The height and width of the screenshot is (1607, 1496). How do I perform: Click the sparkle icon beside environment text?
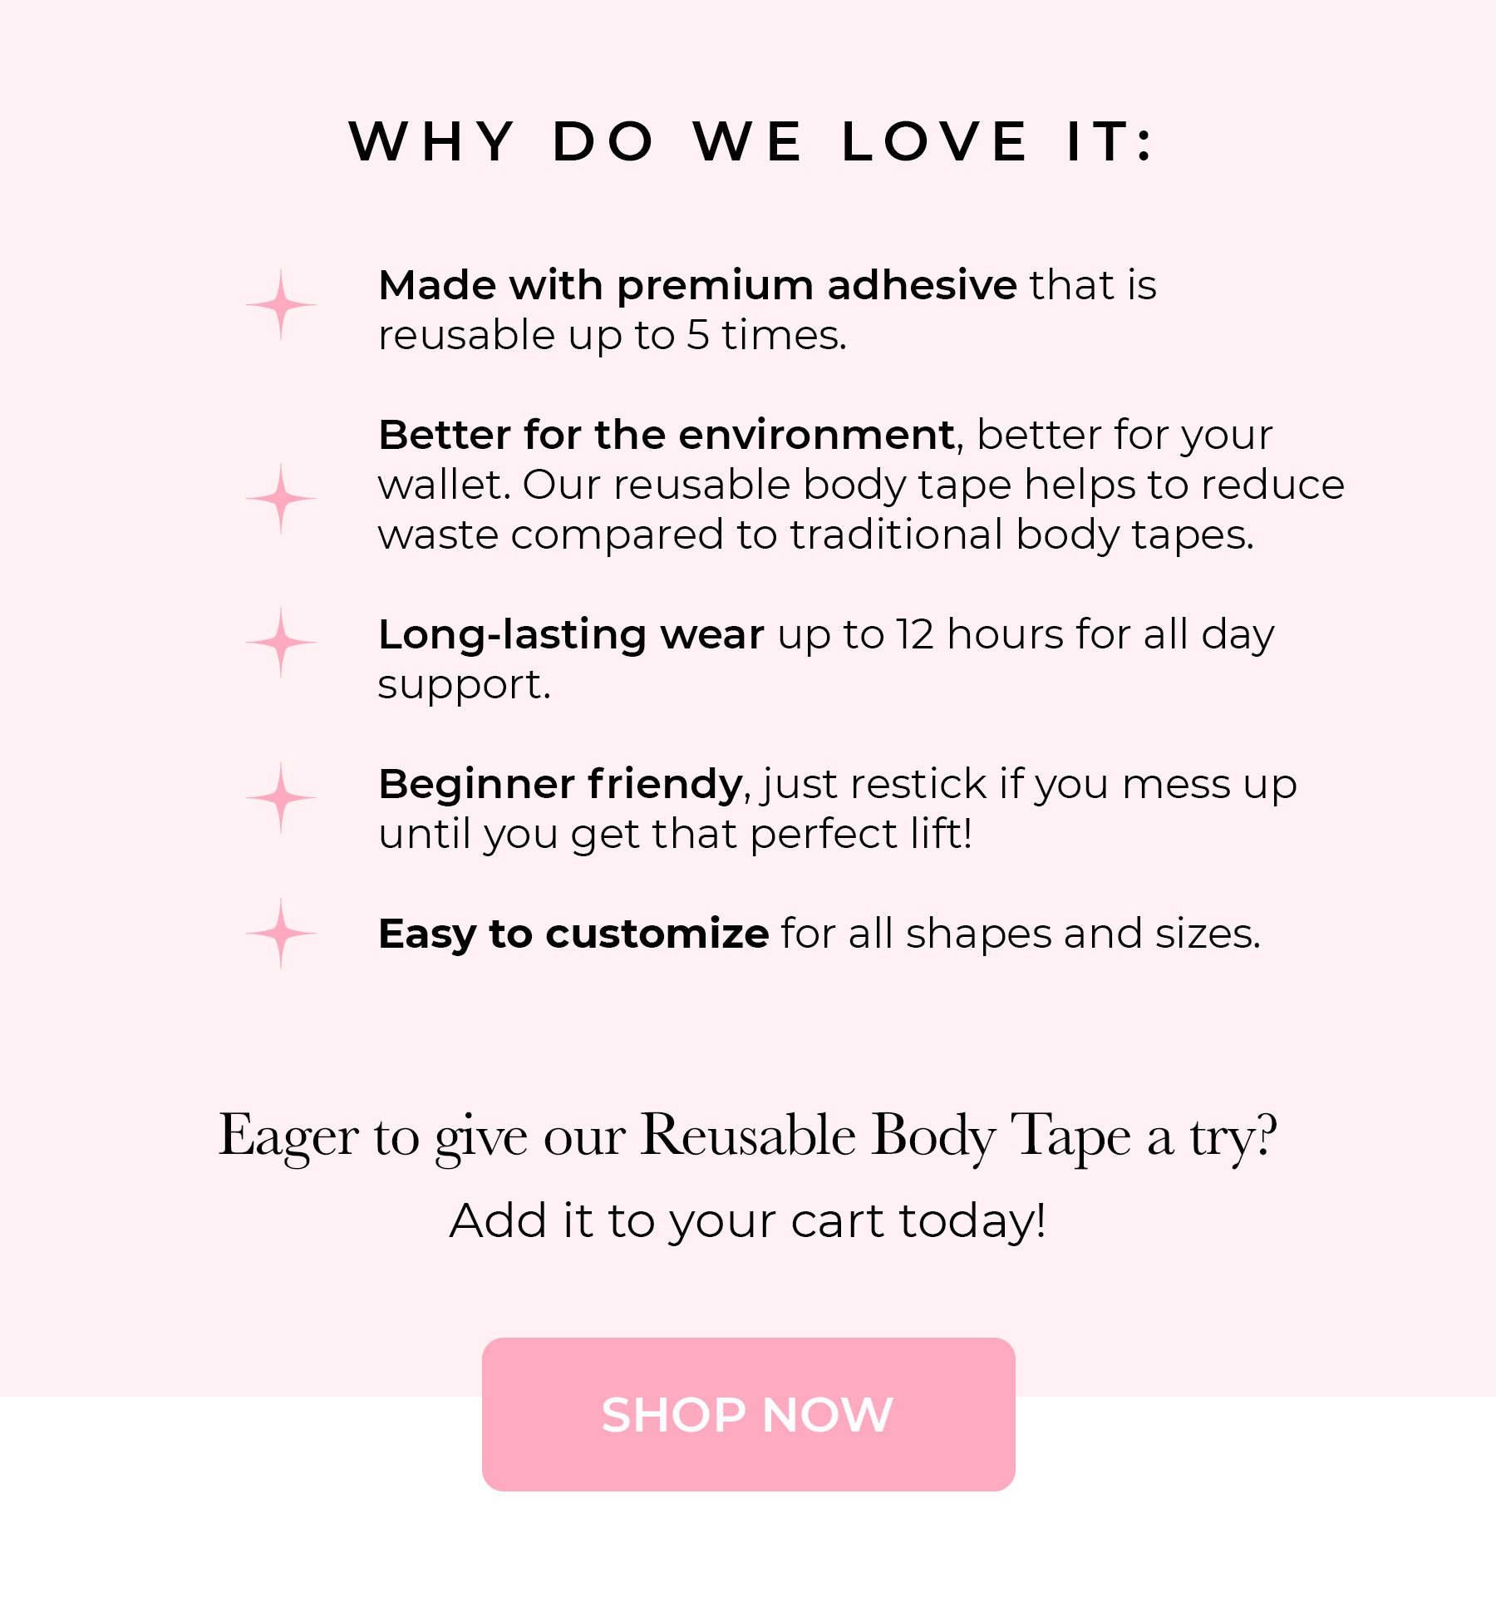click(281, 499)
